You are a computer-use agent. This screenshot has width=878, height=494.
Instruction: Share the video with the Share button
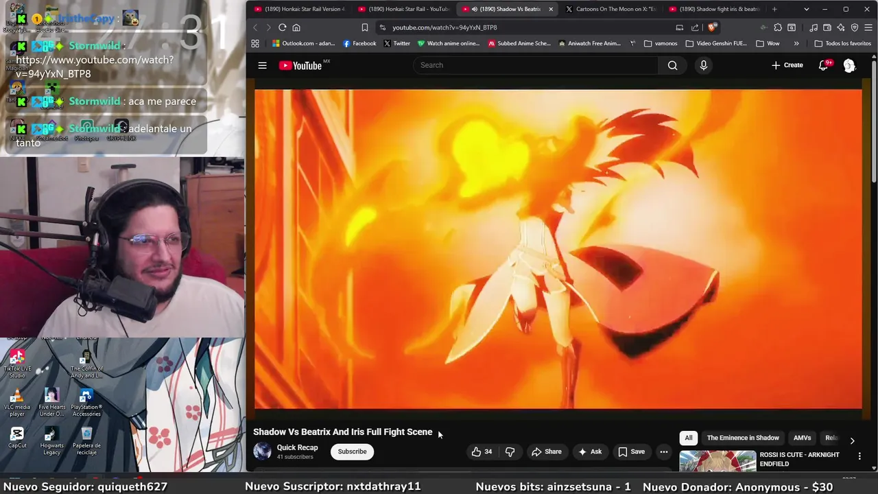547,451
